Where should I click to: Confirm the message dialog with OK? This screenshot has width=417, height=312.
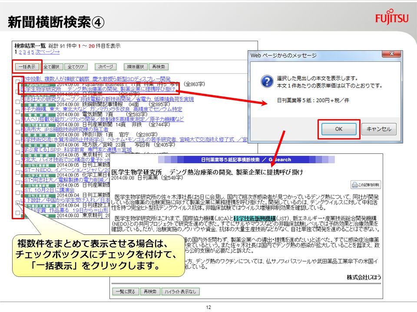339,129
